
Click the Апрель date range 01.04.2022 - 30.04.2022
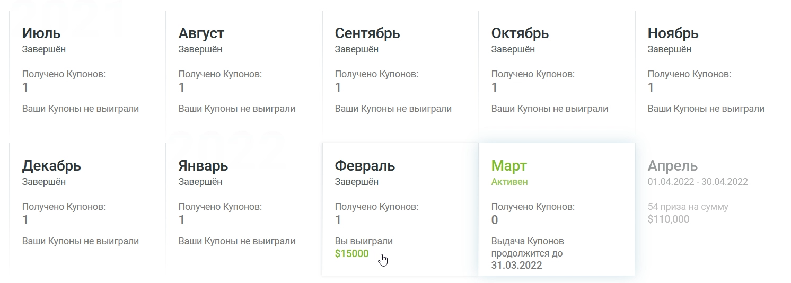pos(698,182)
